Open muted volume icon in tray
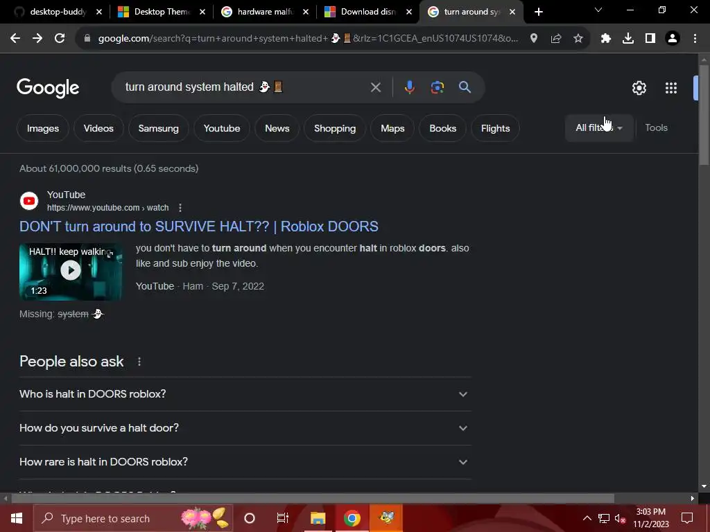Screen dimensions: 710x532 point(620,518)
